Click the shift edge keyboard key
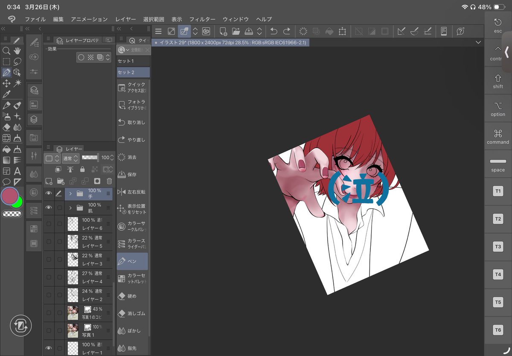 point(498,81)
